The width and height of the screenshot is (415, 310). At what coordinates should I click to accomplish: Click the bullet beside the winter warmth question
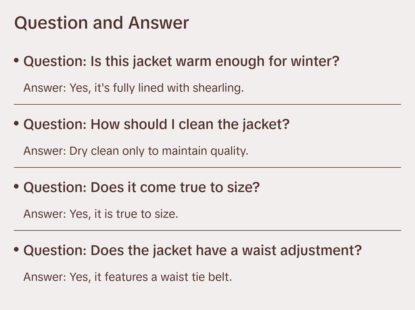click(x=17, y=60)
